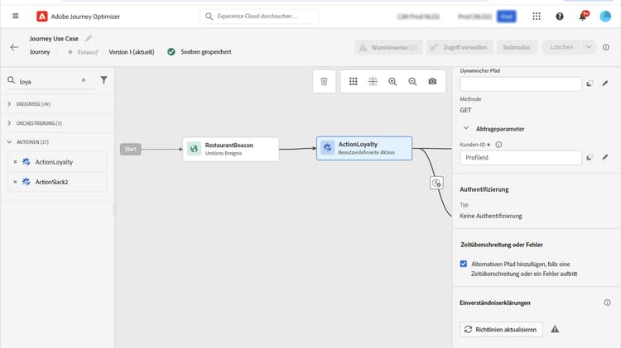Open the app switcher grid icon
The image size is (621, 348).
click(x=537, y=17)
